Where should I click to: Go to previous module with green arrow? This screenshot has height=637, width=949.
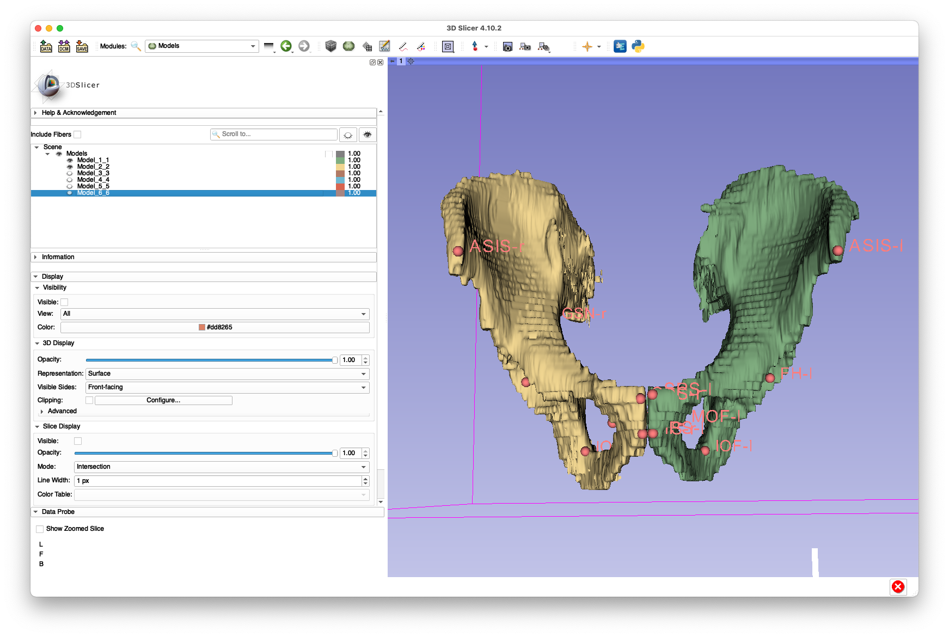tap(286, 46)
